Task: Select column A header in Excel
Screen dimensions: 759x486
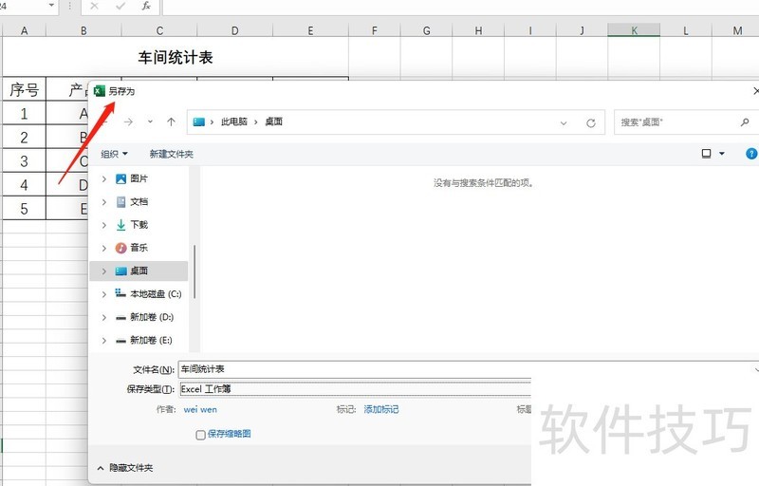Action: click(25, 30)
